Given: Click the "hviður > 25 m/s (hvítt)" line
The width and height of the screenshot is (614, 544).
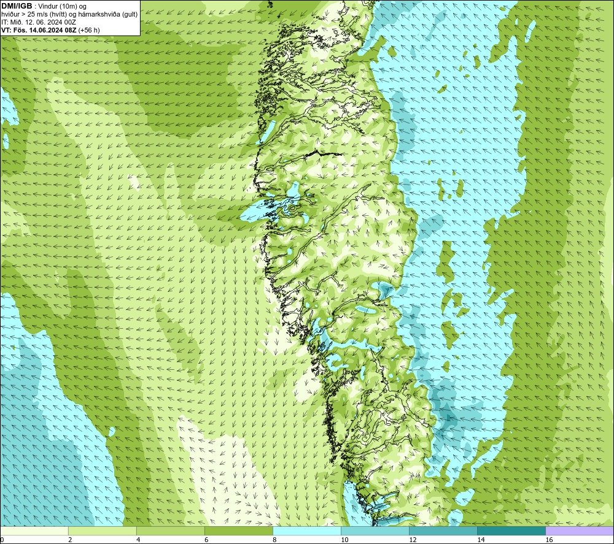Looking at the screenshot, I should [34, 15].
